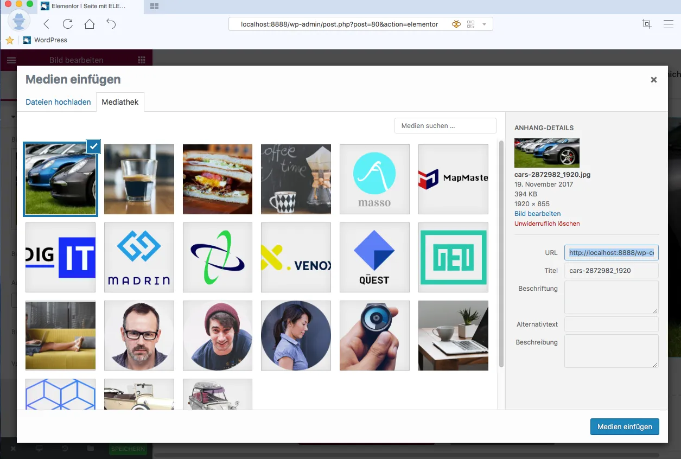681x459 pixels.
Task: Open the tab overview grid icon
Action: (154, 6)
